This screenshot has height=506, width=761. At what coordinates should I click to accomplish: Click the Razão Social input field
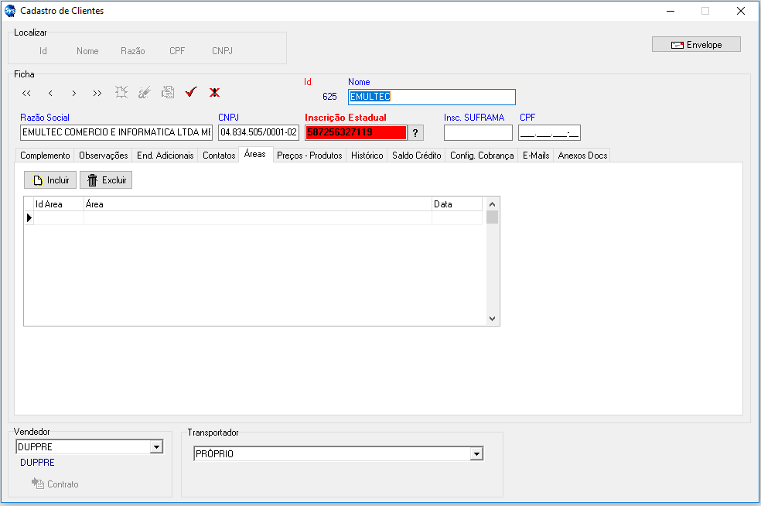(x=116, y=132)
